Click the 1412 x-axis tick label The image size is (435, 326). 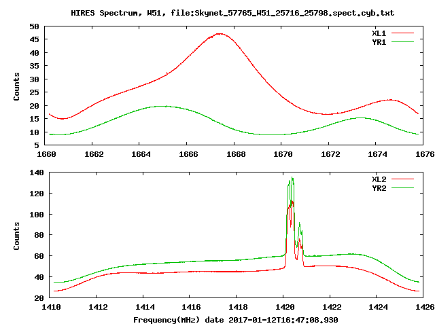[x=98, y=307]
